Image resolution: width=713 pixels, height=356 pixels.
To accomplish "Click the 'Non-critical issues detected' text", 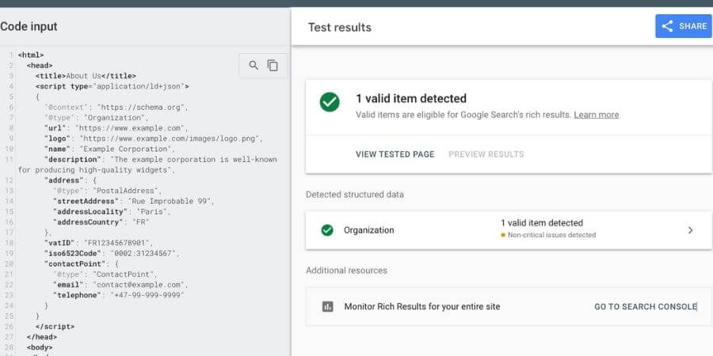I will point(551,235).
